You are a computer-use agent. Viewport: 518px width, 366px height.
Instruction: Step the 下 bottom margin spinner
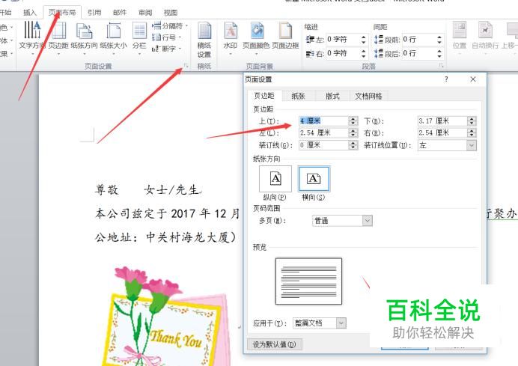(x=472, y=121)
